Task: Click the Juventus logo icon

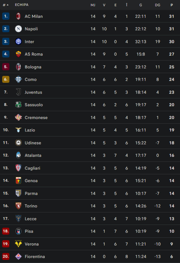Action: click(18, 92)
